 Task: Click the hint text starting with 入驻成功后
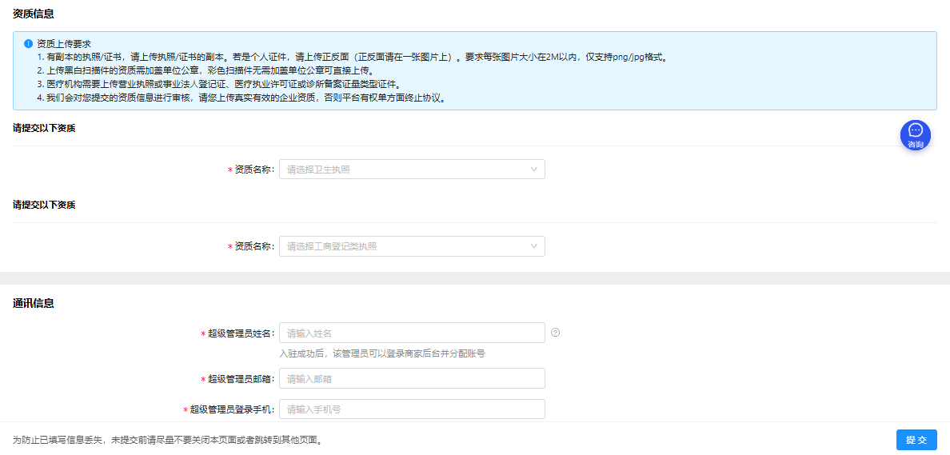381,353
